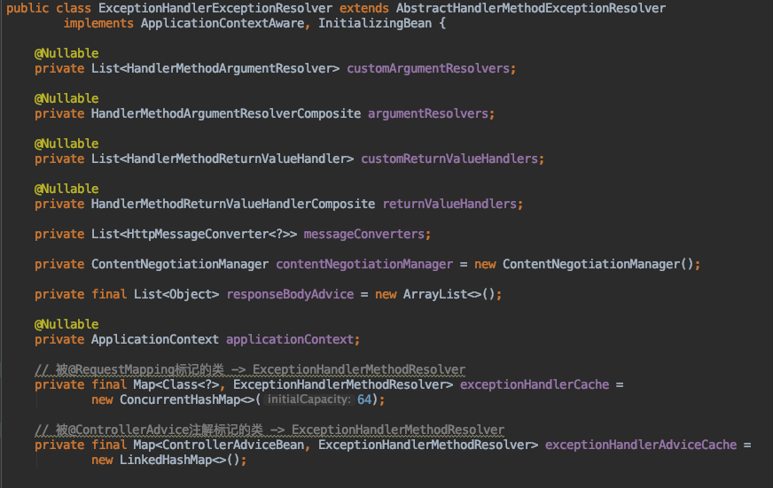Viewport: 773px width, 488px height.
Task: Click the messageConverters field name
Action: tap(365, 234)
